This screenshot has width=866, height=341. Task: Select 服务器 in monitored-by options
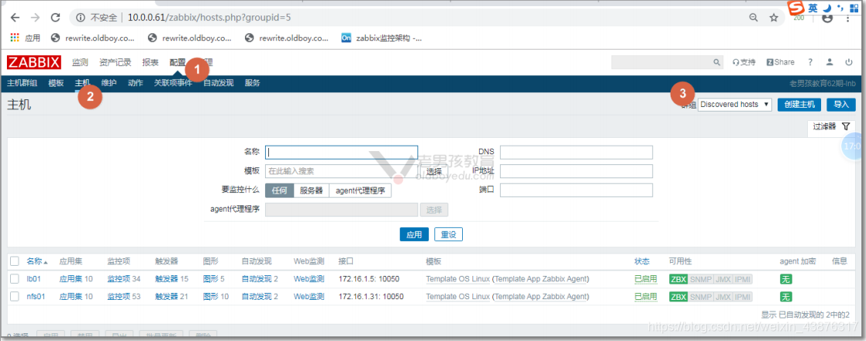[x=312, y=191]
